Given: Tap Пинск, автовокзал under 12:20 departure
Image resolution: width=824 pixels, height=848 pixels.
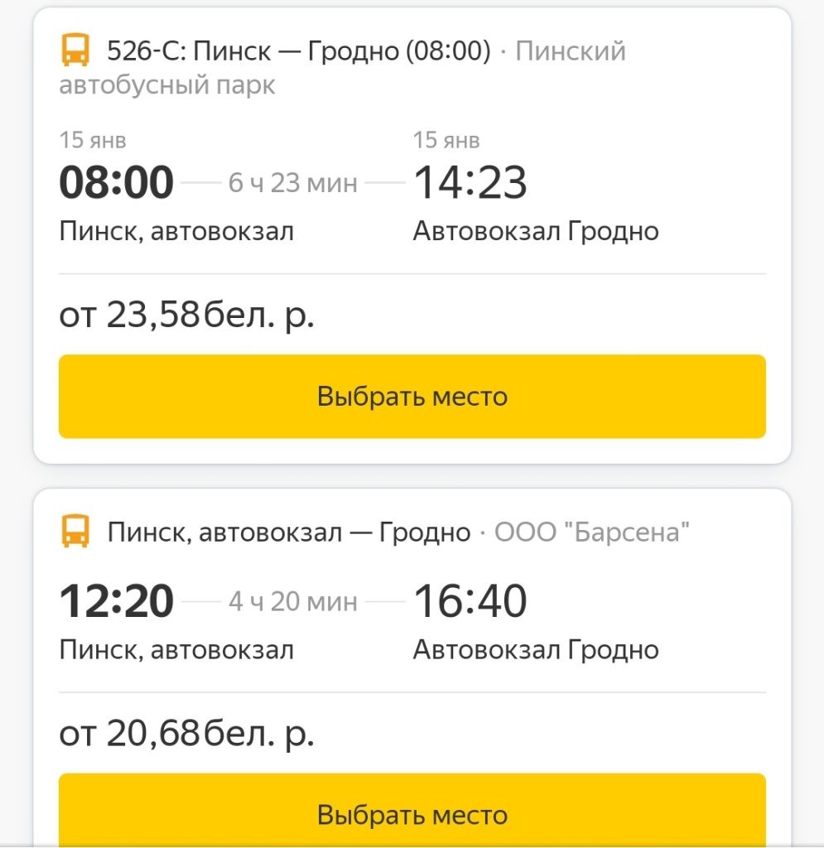Looking at the screenshot, I should (176, 650).
